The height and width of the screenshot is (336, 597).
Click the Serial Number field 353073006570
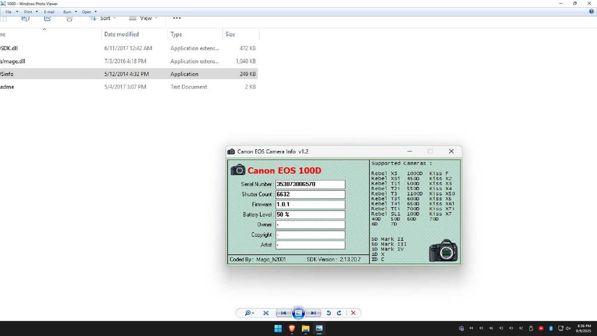(310, 184)
